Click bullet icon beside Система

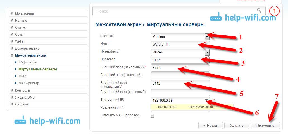[x=12, y=104]
